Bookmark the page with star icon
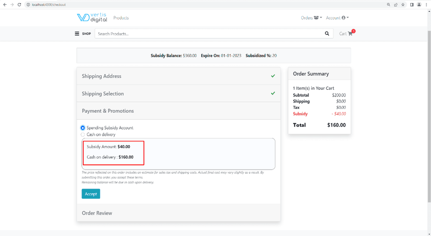 pyautogui.click(x=403, y=5)
